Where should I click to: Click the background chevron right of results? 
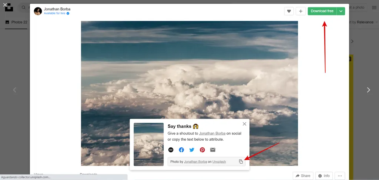pyautogui.click(x=352, y=41)
